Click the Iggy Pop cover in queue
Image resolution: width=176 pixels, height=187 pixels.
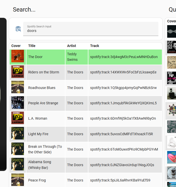pyautogui.click(x=171, y=78)
